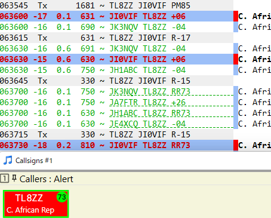Select the TL8ZZ C. African Rep callsign tile
Viewport: 271px width, 218px height.
(x=36, y=204)
